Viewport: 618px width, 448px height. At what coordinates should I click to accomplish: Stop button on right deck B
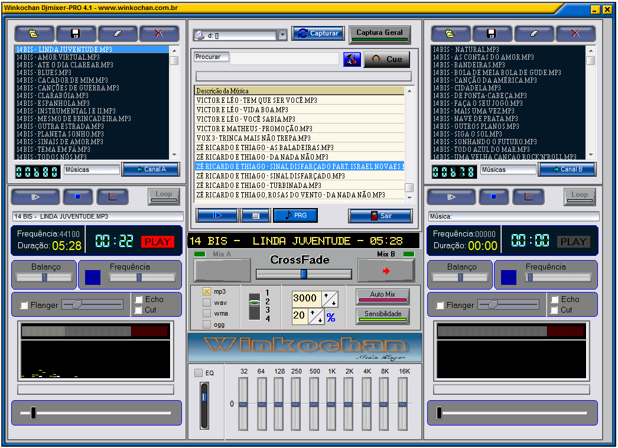click(x=493, y=197)
